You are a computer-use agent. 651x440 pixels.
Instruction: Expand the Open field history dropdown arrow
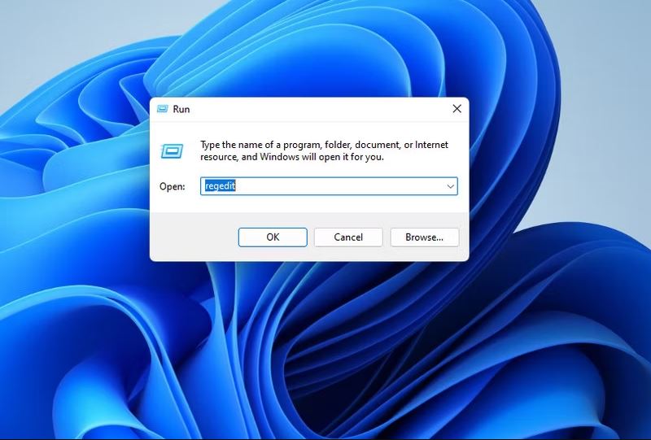451,186
